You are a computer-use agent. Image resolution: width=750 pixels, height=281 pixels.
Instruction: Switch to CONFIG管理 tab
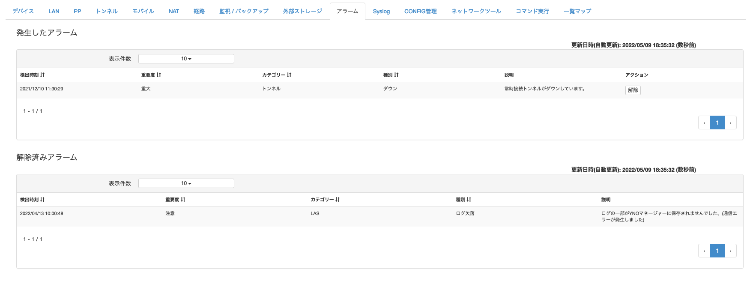coord(421,11)
